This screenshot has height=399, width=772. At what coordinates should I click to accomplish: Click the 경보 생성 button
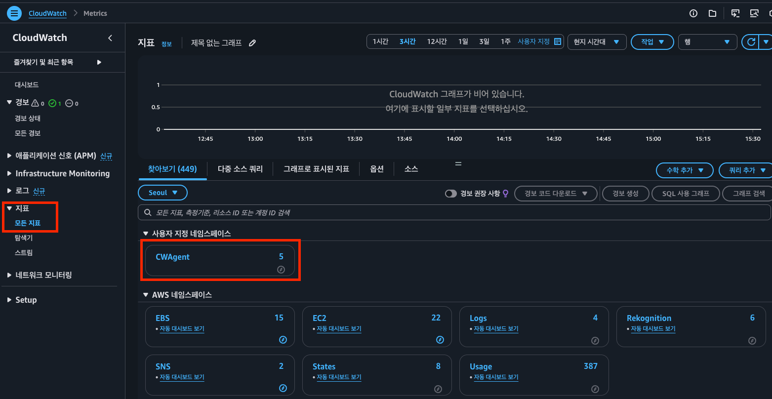(625, 194)
